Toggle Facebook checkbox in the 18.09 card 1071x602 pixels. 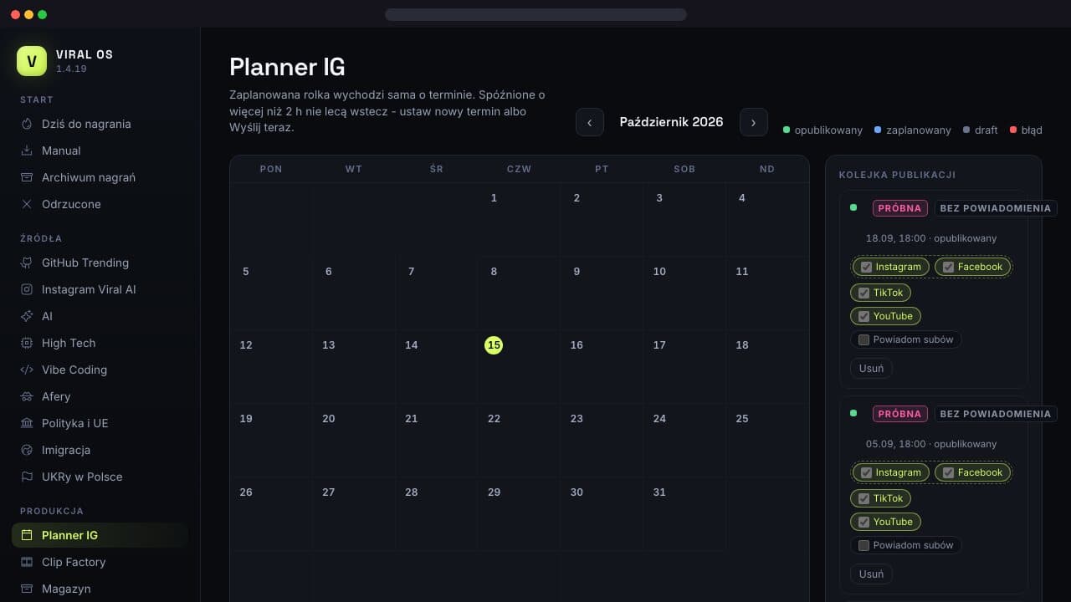pyautogui.click(x=949, y=267)
